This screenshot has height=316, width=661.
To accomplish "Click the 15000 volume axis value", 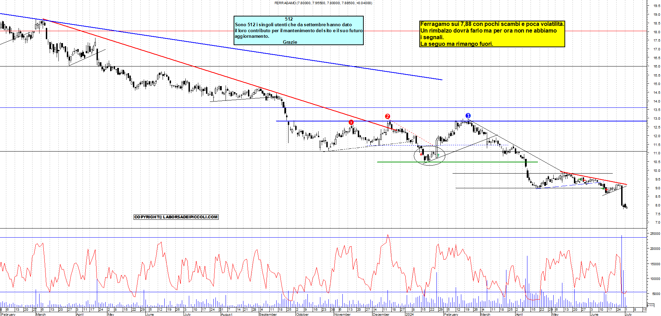I will click(x=655, y=264).
